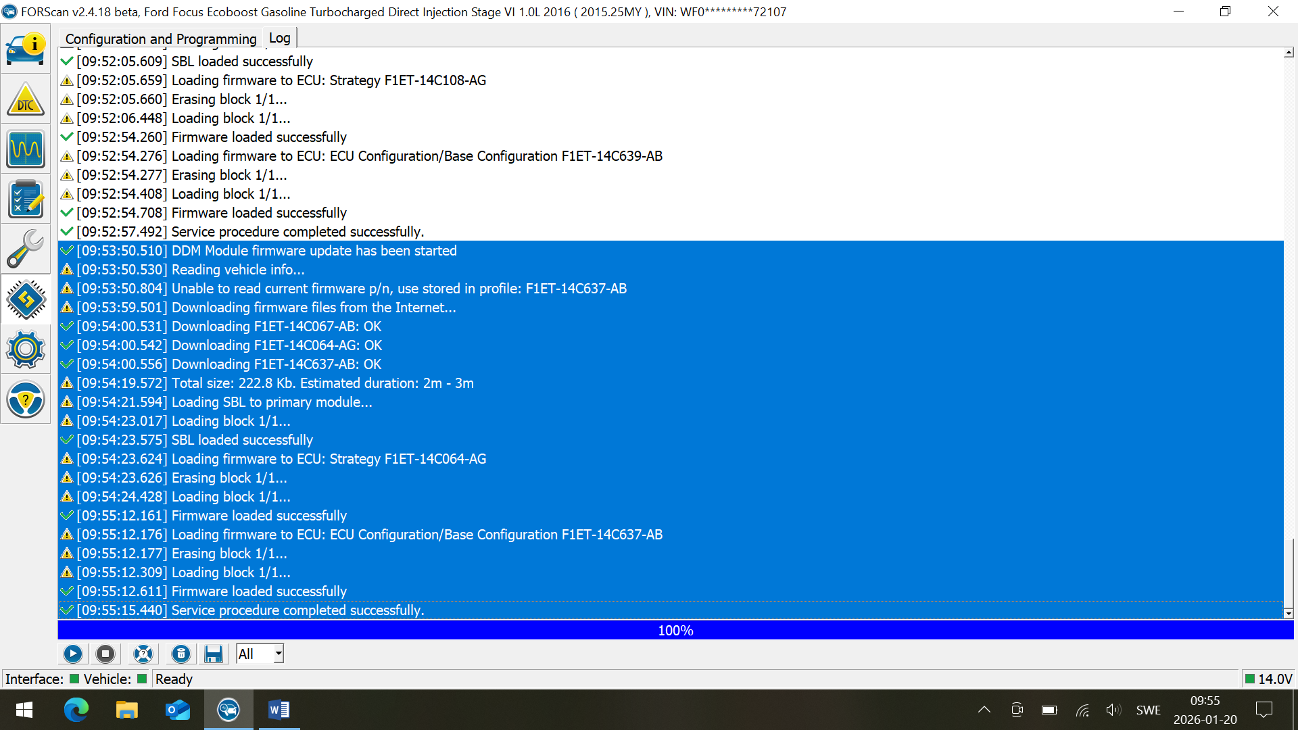Open the Settings gear section

click(26, 349)
